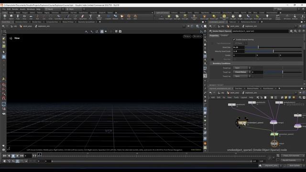306x172 pixels.
Task: Select the Spray Paint shelf tool
Action: point(83,17)
